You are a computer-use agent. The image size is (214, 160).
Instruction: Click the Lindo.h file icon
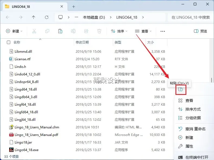[x=11, y=66]
